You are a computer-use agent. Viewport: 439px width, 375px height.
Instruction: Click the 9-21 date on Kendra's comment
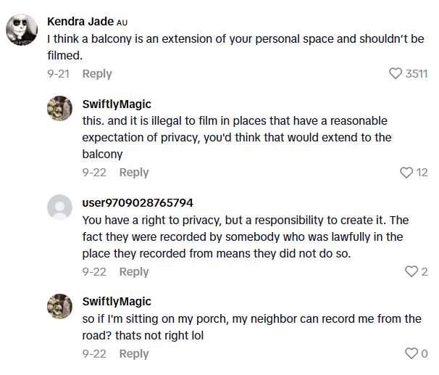tap(58, 73)
